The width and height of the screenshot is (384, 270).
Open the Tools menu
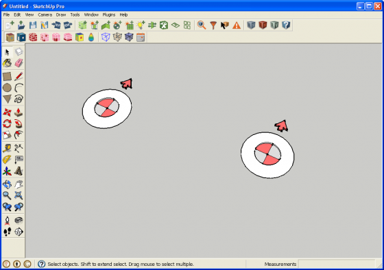[x=75, y=14]
